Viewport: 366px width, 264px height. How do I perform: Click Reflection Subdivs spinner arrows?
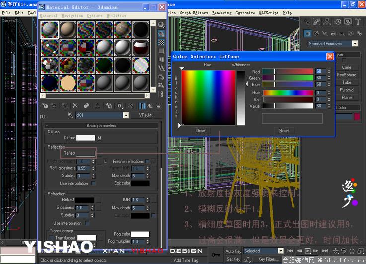click(x=93, y=175)
